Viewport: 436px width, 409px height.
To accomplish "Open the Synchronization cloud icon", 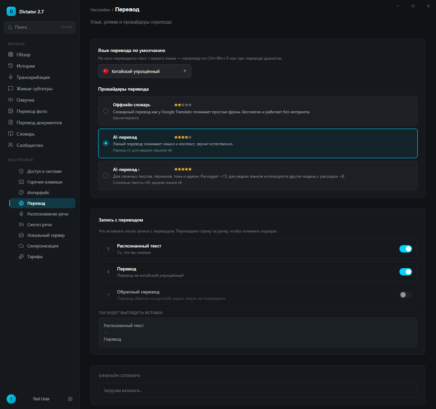I will click(x=21, y=246).
